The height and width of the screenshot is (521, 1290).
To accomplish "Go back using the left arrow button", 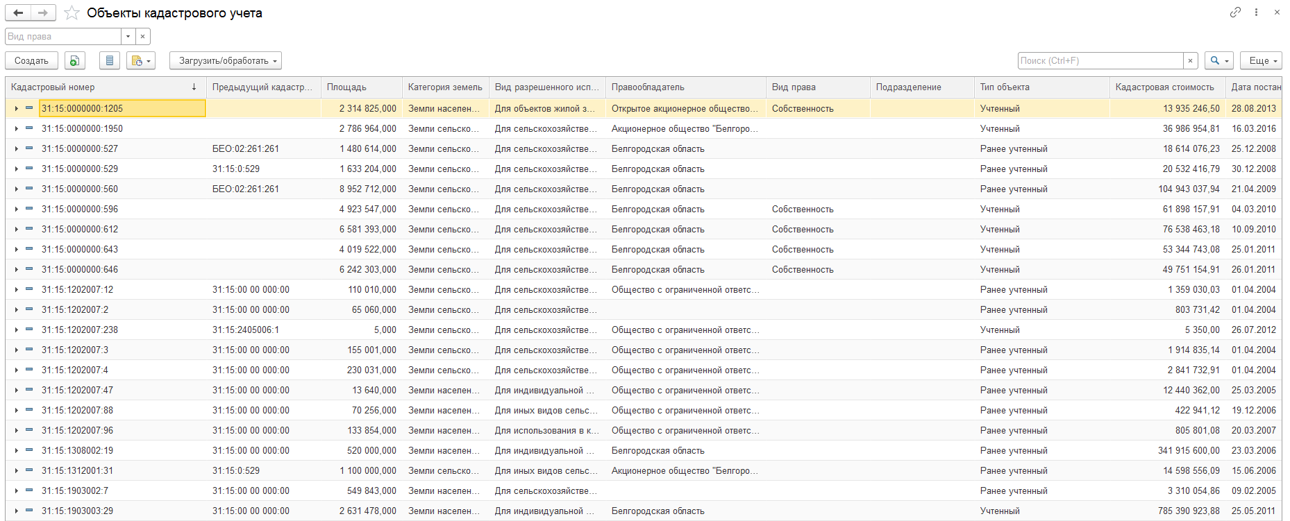I will click(x=18, y=13).
